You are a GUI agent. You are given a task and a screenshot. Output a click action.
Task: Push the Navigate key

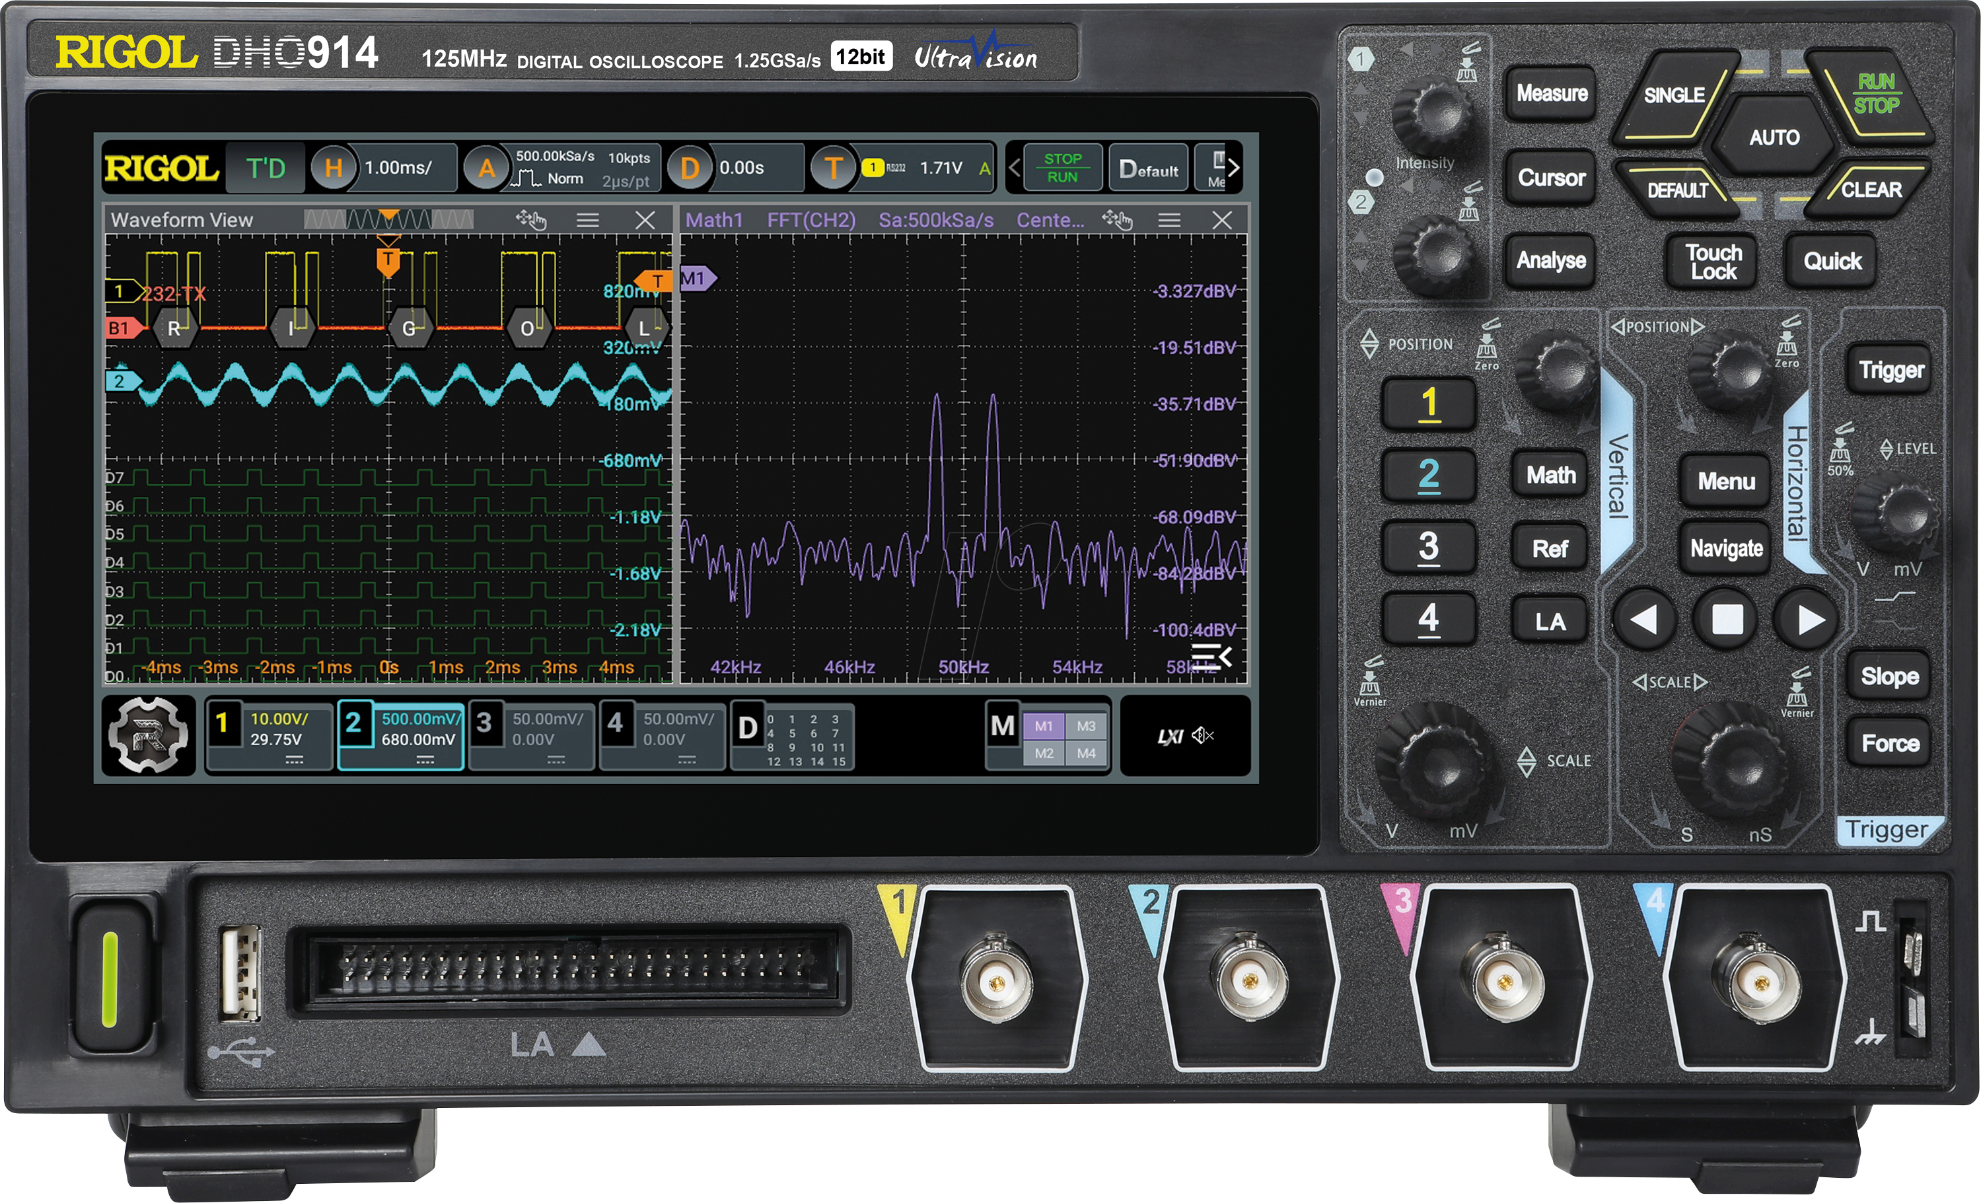1726,548
